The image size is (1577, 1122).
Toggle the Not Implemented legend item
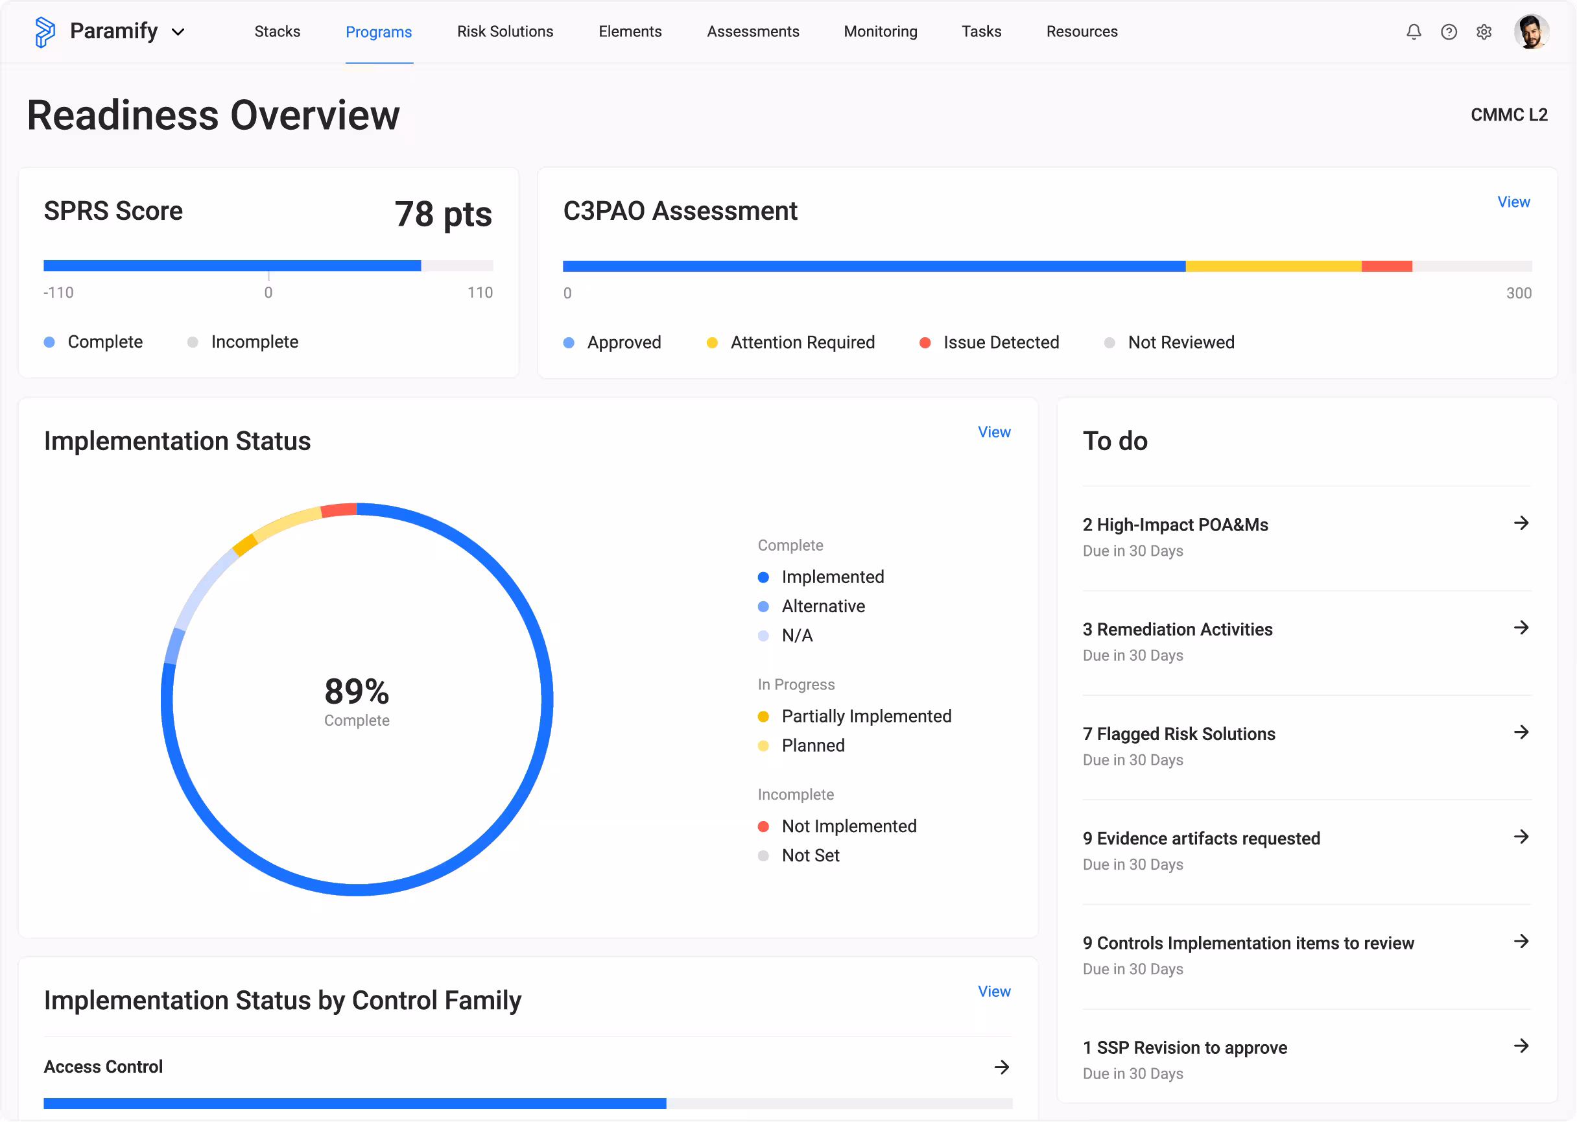coord(848,826)
